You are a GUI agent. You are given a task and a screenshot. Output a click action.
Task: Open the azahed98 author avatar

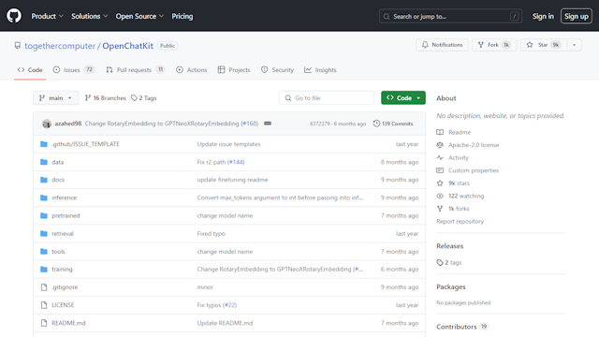[x=47, y=124]
